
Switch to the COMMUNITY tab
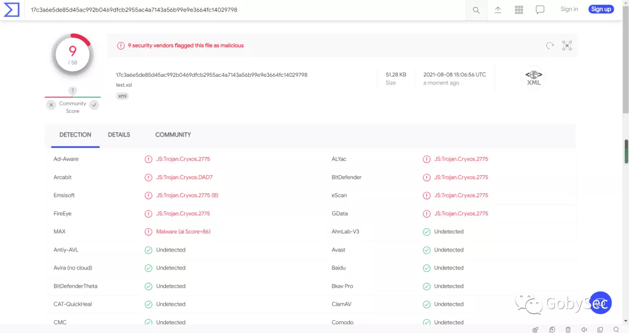[173, 135]
